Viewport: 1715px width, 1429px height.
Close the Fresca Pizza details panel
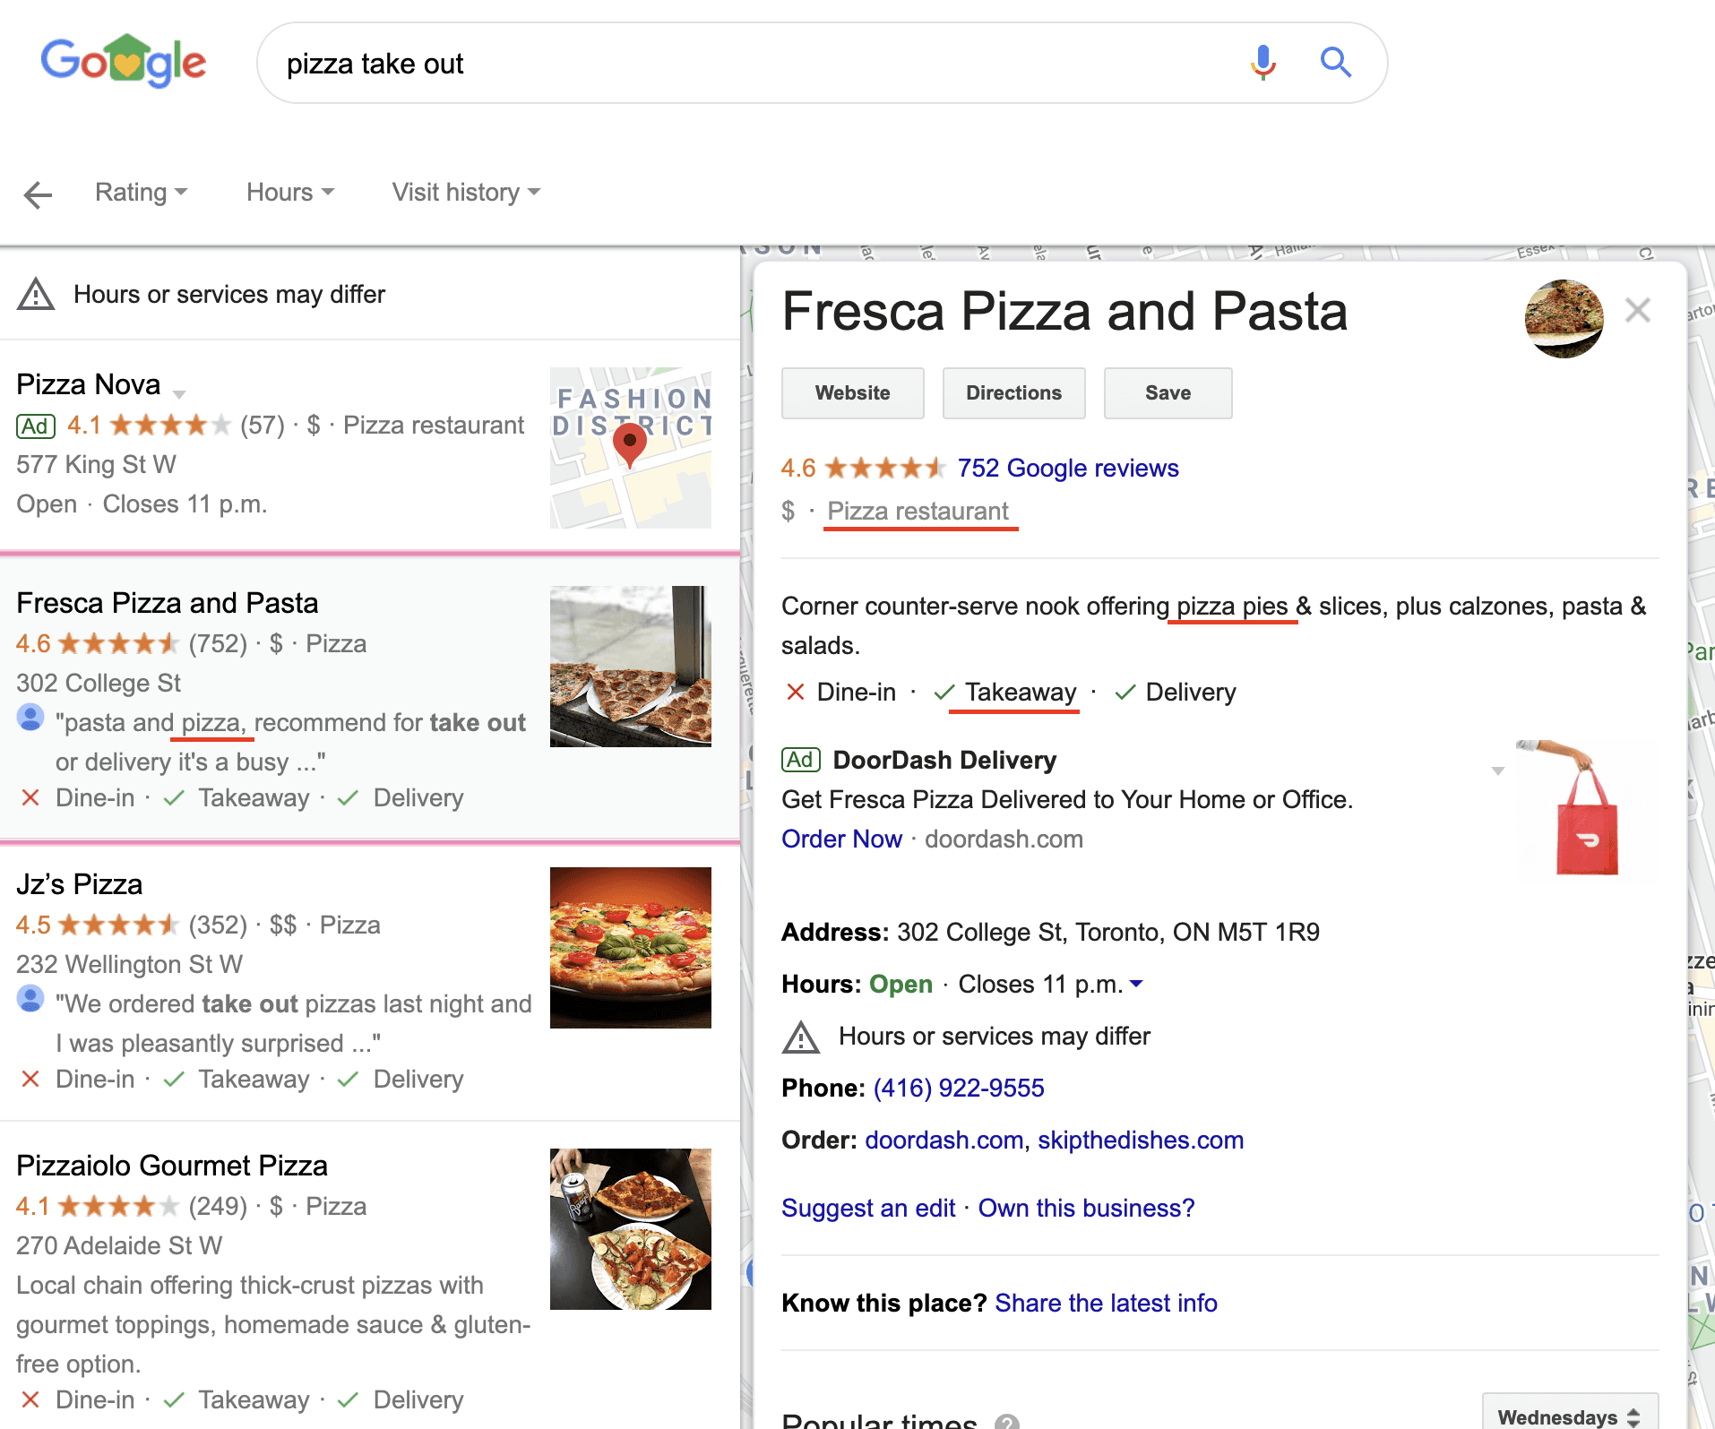pyautogui.click(x=1638, y=311)
